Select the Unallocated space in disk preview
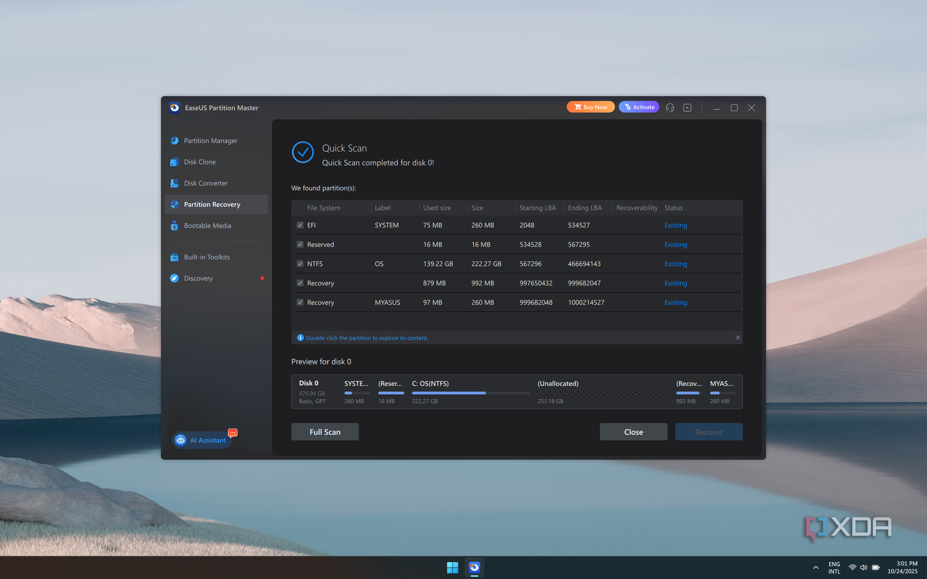 pyautogui.click(x=603, y=391)
